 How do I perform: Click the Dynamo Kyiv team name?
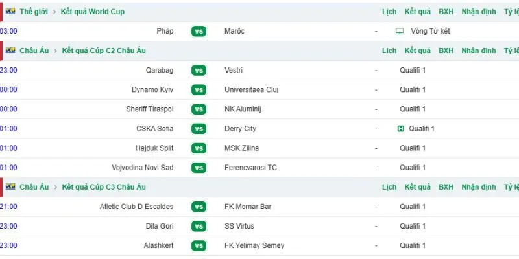tap(152, 90)
